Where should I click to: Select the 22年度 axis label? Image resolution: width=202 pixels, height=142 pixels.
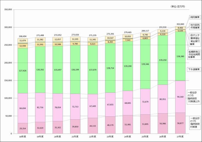pyautogui.click(x=93, y=137)
